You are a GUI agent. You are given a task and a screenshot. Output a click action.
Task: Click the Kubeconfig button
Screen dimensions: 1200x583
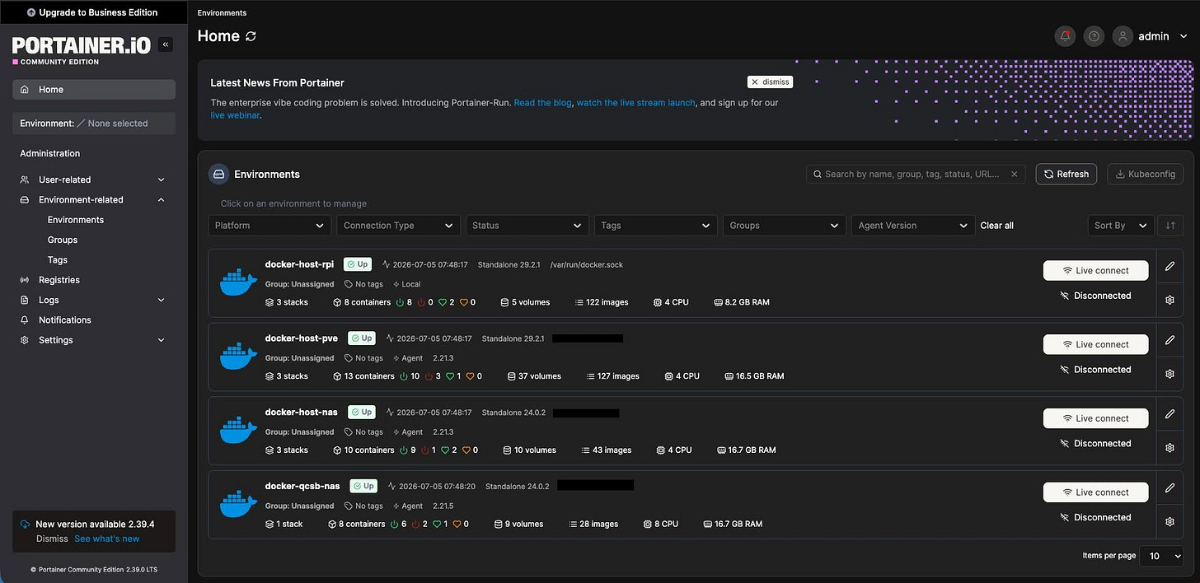[x=1146, y=174]
